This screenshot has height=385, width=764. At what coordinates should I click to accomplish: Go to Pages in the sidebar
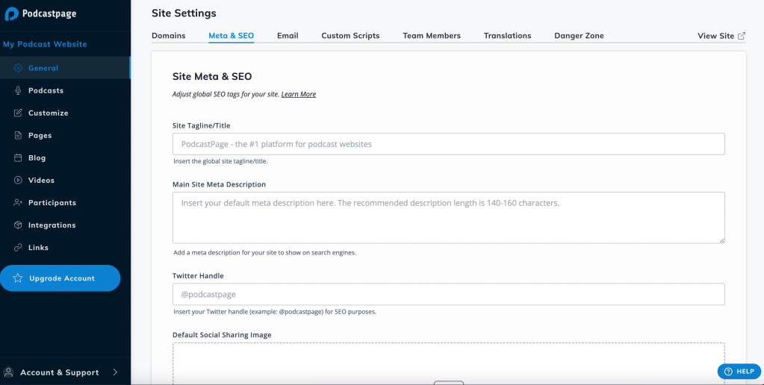coord(65,135)
